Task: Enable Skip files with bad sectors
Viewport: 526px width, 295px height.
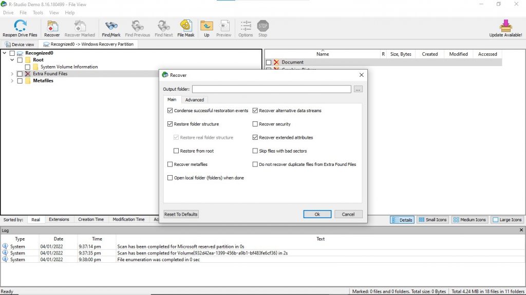Action: point(255,151)
